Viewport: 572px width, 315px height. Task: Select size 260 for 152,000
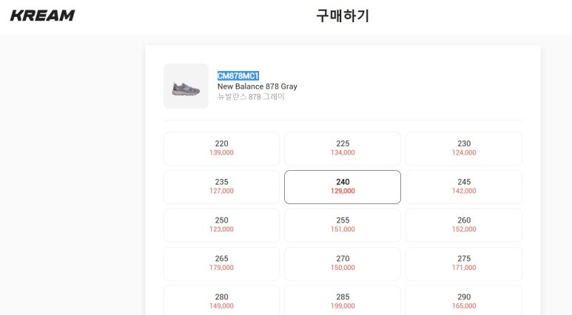tap(464, 226)
